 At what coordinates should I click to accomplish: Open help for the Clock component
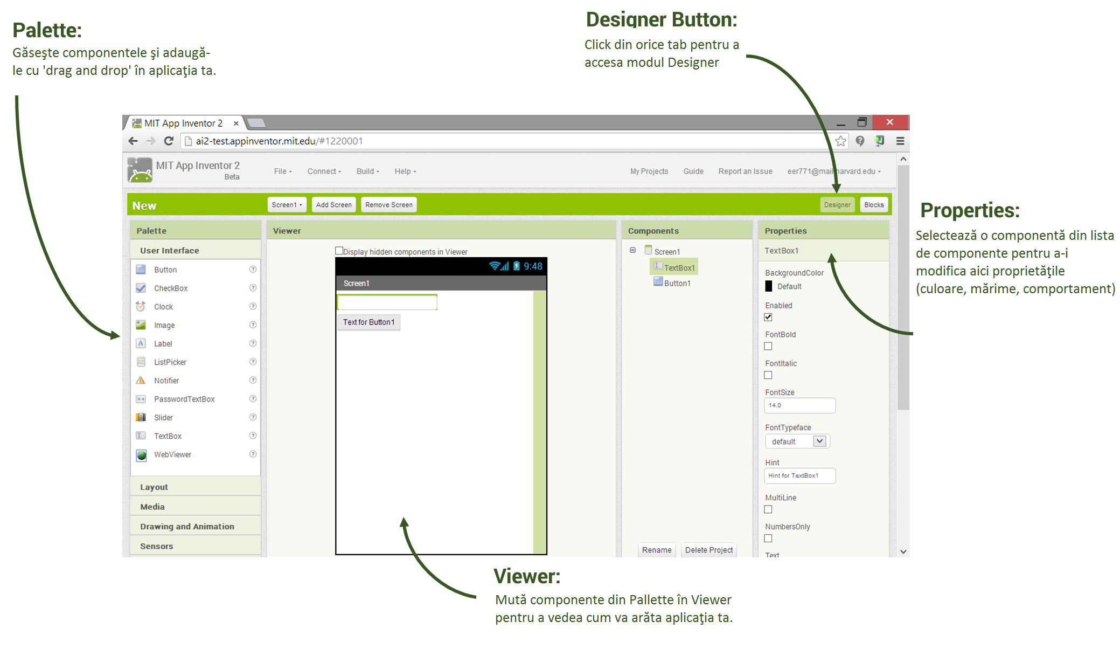click(253, 306)
